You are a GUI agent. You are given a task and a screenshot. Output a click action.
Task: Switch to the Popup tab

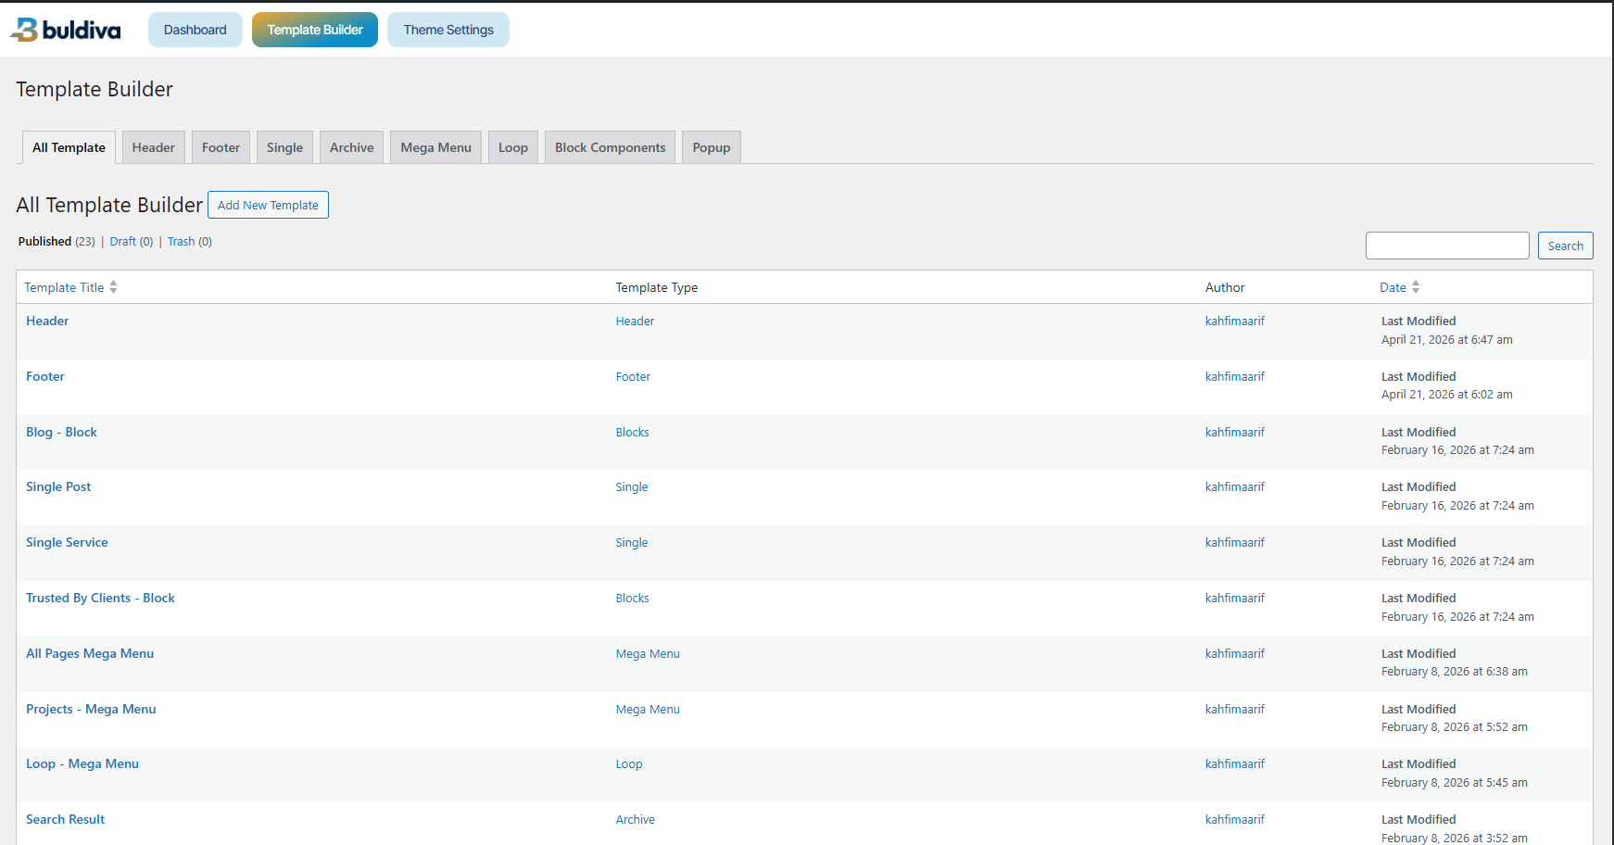click(711, 147)
